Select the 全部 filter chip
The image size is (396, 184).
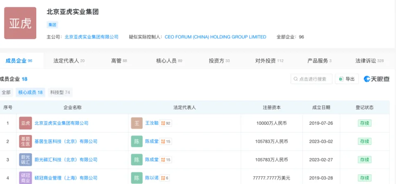tap(6, 93)
